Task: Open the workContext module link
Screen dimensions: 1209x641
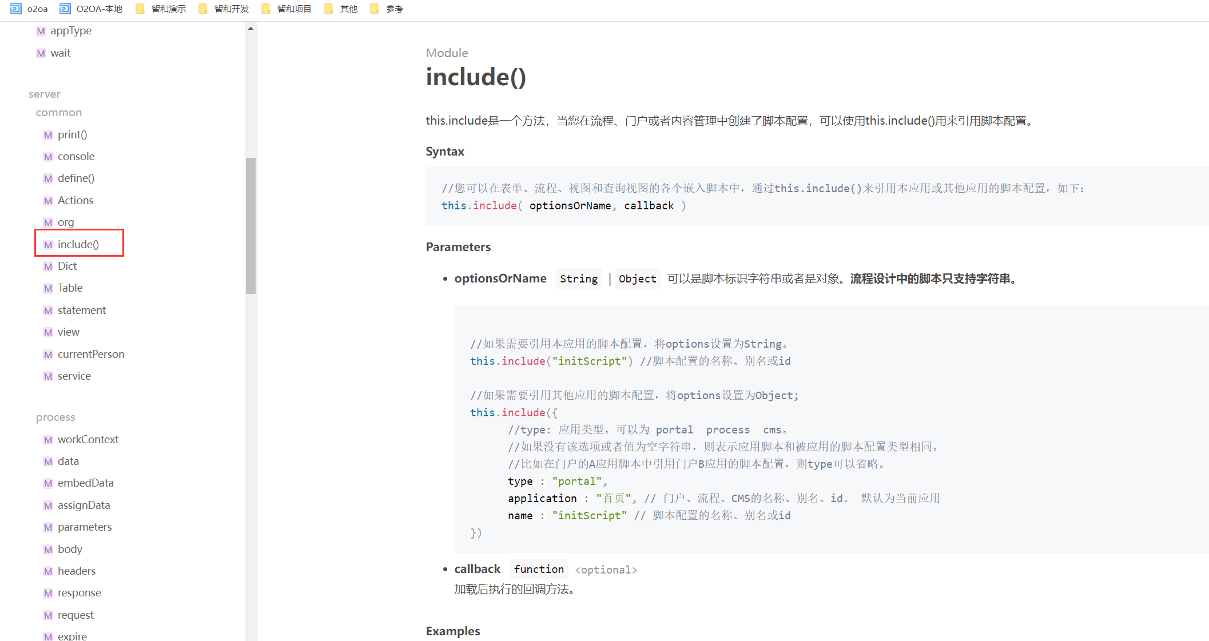Action: click(x=88, y=439)
